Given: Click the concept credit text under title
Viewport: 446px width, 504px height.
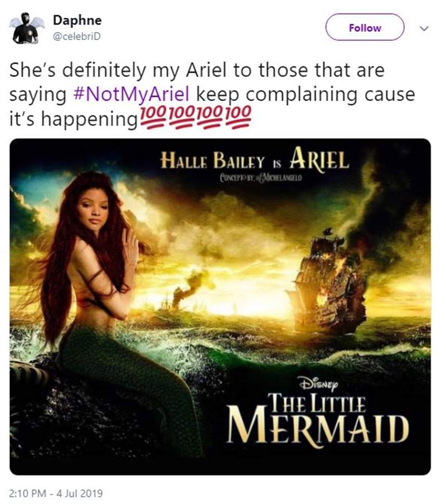Looking at the screenshot, I should coord(261,177).
